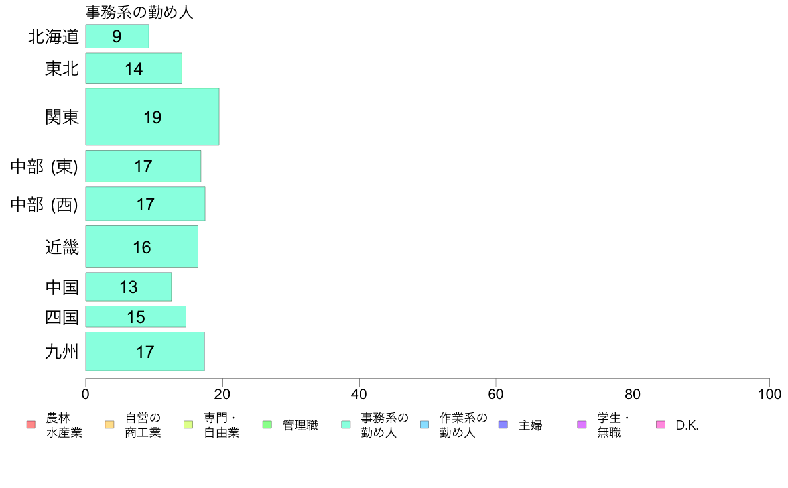Screen dimensions: 788x488
Task: Select the 九州 bar showing 17
Action: tap(145, 351)
